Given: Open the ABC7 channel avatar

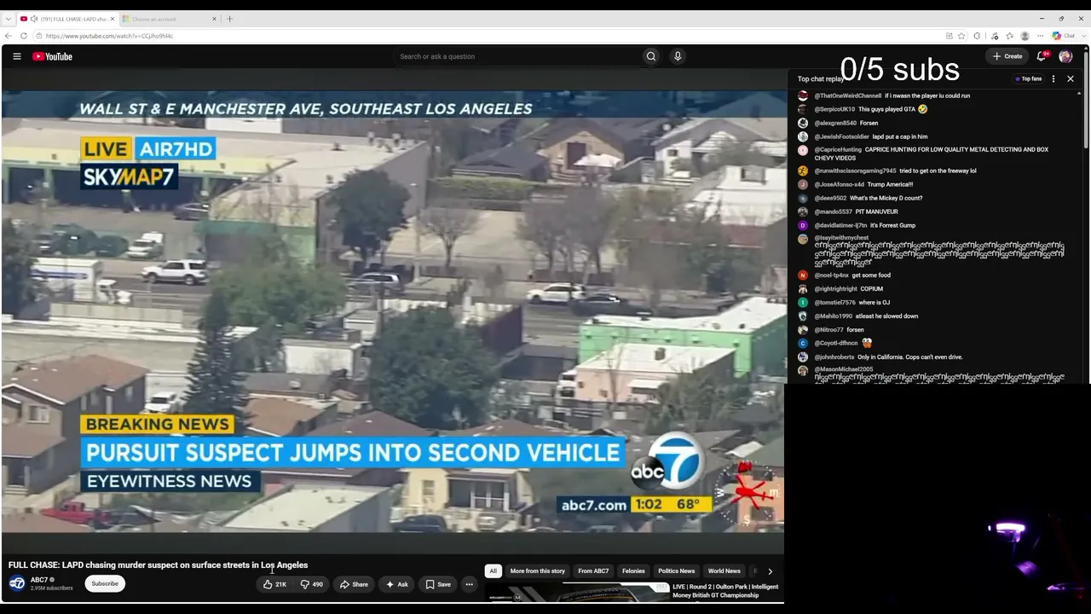Looking at the screenshot, I should 17,583.
